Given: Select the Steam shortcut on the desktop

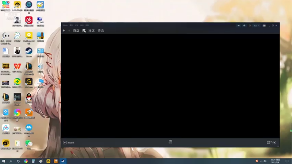Looking at the screenshot, I should [x=29, y=52].
